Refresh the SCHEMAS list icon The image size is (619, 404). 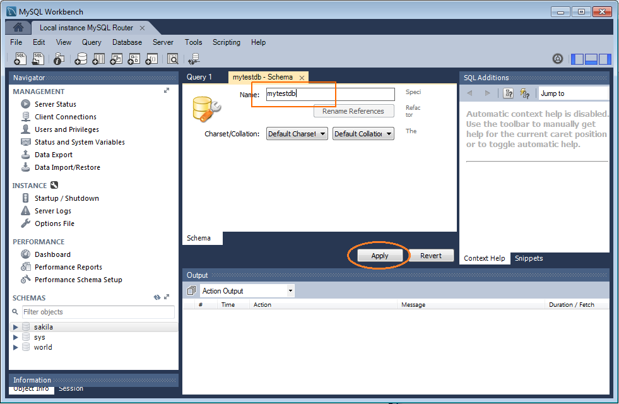[156, 297]
